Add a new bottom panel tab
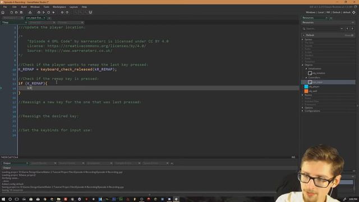359x202 pixels. click(x=172, y=163)
